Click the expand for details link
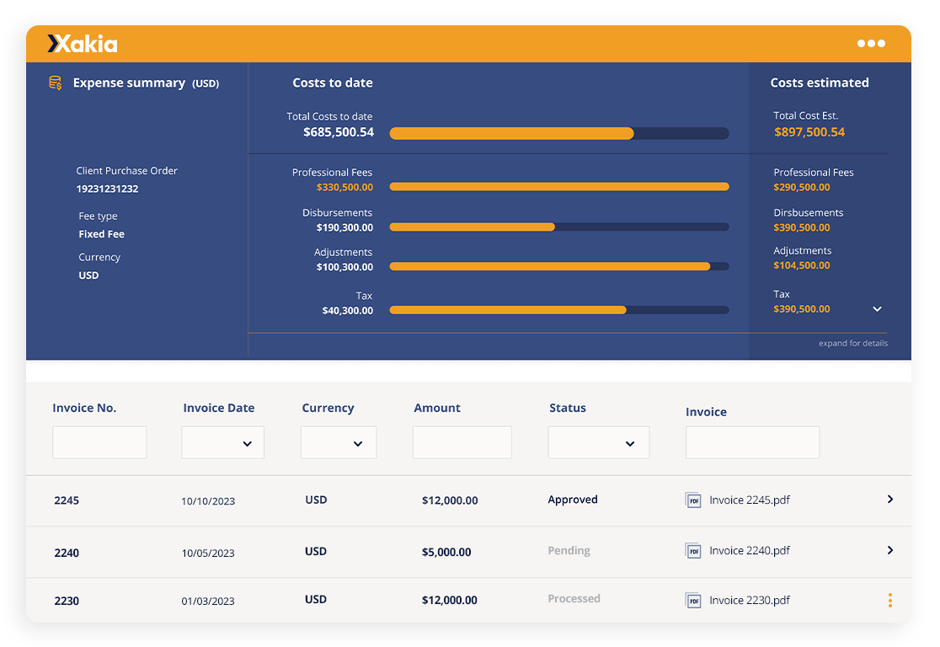 point(853,343)
